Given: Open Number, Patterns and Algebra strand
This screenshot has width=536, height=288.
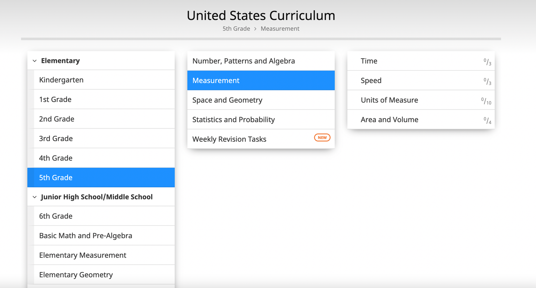Looking at the screenshot, I should [244, 61].
